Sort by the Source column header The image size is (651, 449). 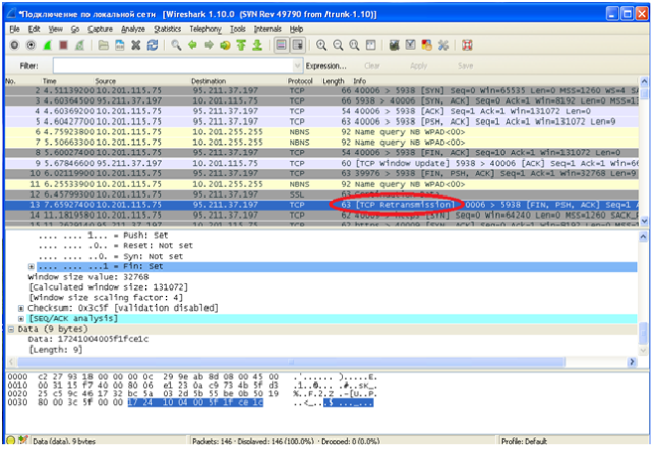(105, 80)
